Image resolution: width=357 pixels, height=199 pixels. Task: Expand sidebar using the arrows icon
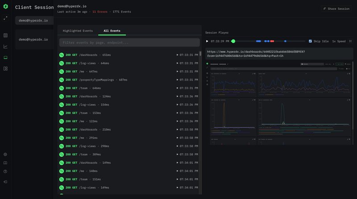pyautogui.click(x=5, y=18)
